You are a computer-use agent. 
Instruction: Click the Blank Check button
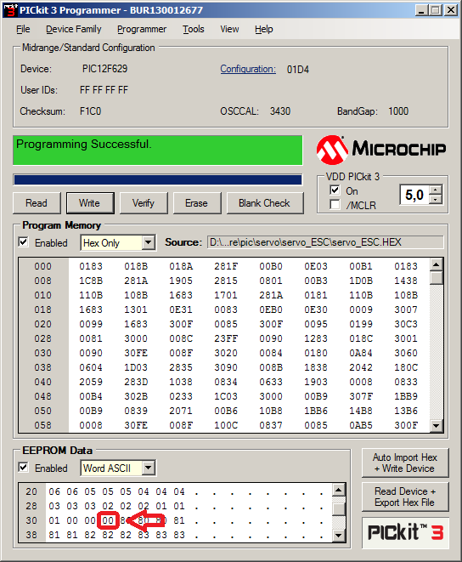click(x=265, y=203)
